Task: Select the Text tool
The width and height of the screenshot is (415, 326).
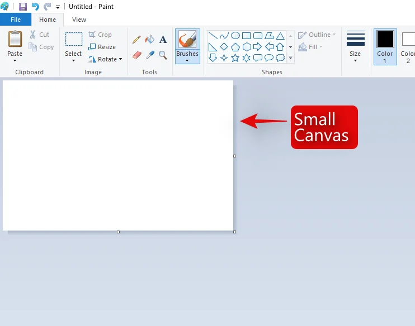Action: pyautogui.click(x=163, y=40)
